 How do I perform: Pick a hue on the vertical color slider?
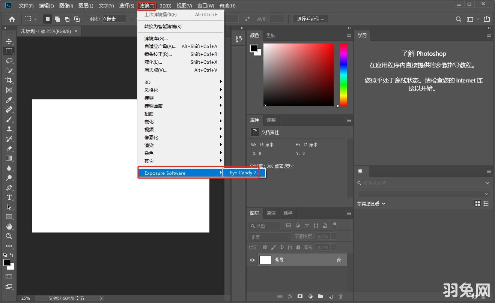pos(343,75)
